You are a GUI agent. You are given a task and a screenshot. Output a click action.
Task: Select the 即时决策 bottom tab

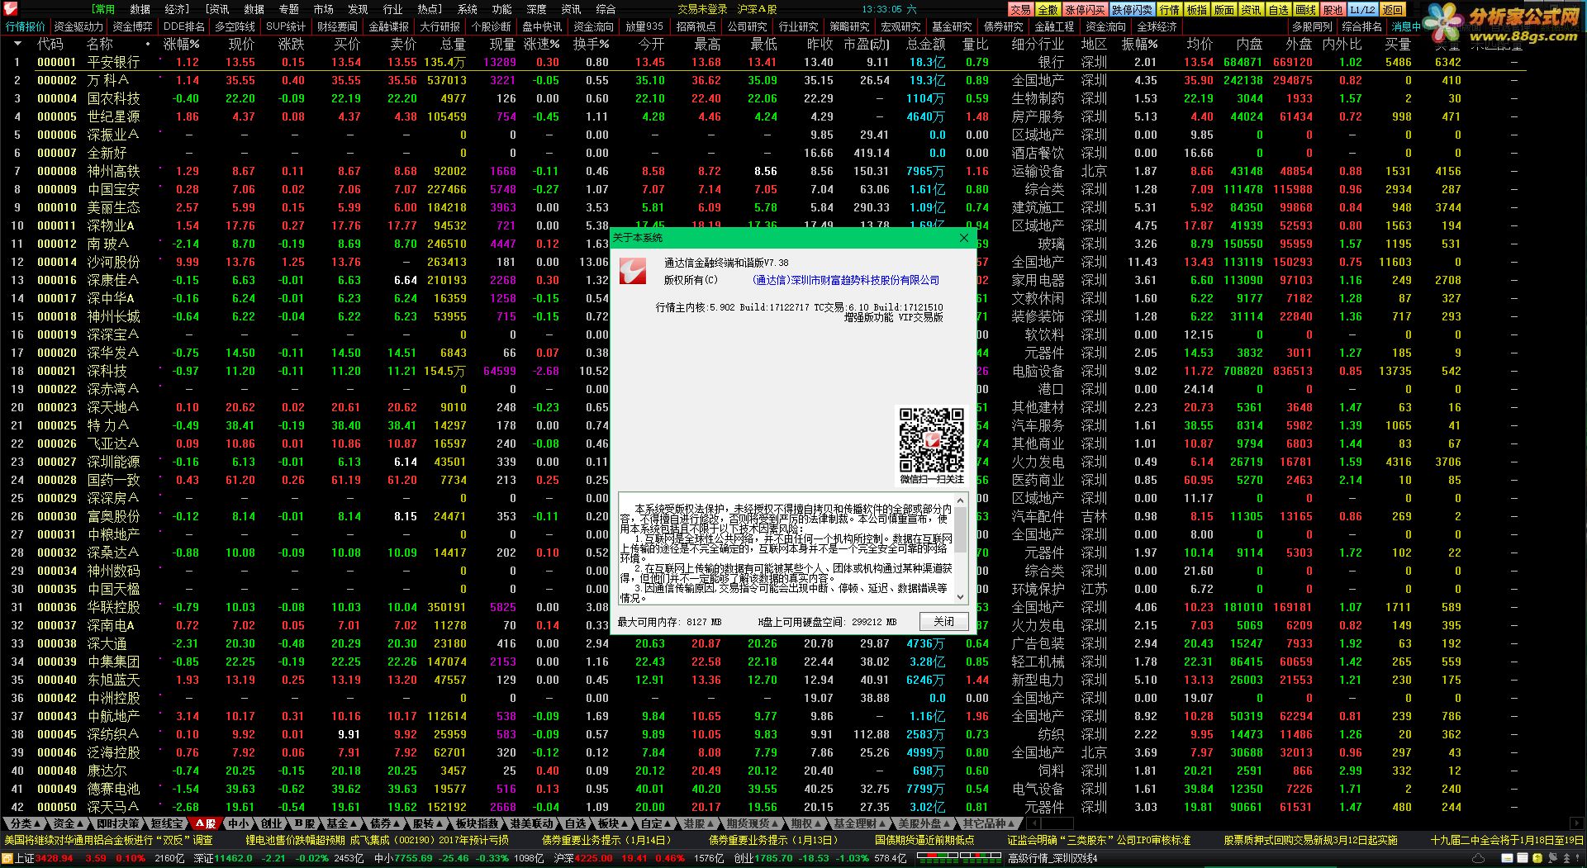pyautogui.click(x=117, y=823)
